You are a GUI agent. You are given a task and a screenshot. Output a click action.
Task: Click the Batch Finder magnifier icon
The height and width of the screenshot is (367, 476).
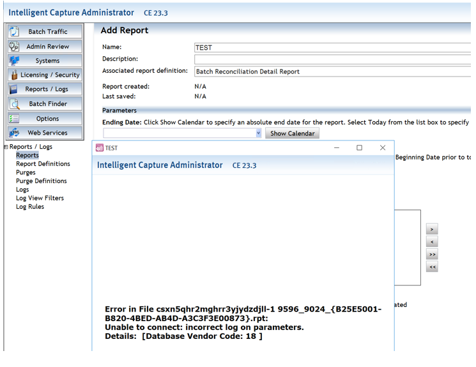tap(14, 104)
